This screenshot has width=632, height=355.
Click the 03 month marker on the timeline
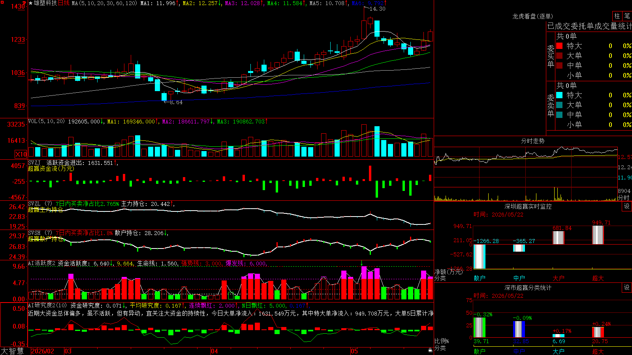coord(68,351)
